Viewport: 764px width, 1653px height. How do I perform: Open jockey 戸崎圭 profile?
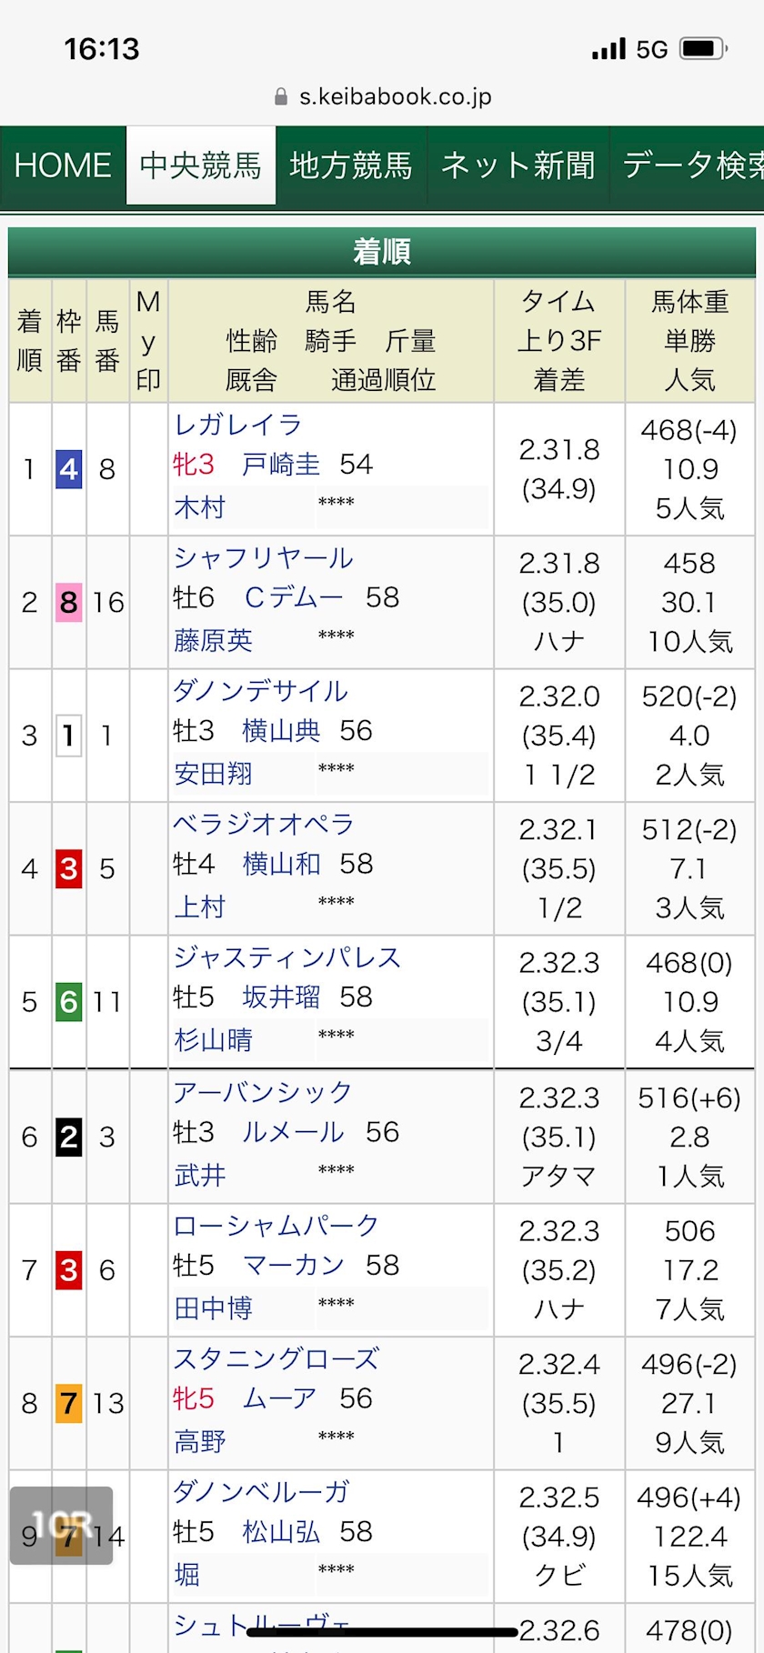pyautogui.click(x=281, y=465)
